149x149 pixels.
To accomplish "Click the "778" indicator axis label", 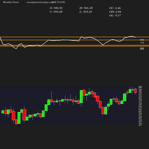I will pos(142,43).
